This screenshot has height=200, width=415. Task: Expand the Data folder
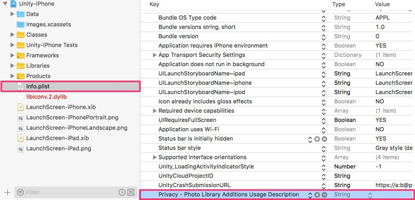[x=12, y=14]
